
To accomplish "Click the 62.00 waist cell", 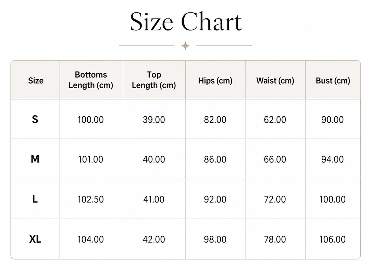I will pyautogui.click(x=275, y=120).
